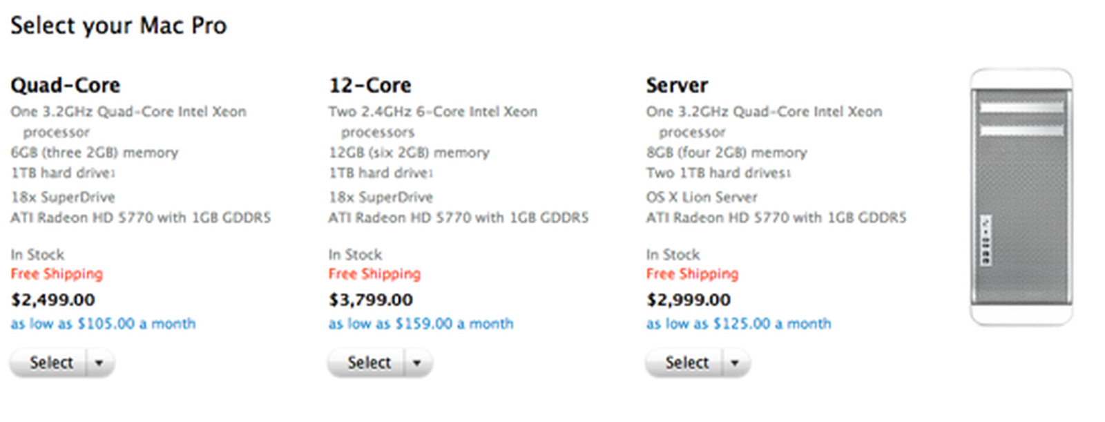The width and height of the screenshot is (1105, 422).
Task: Click the Select your Mac Pro title
Action: [119, 25]
